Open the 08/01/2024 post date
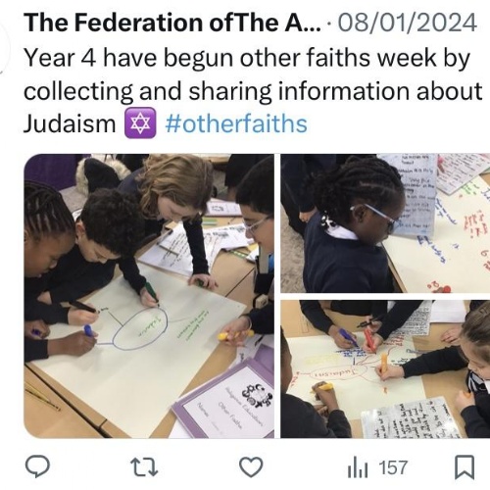 (x=408, y=23)
